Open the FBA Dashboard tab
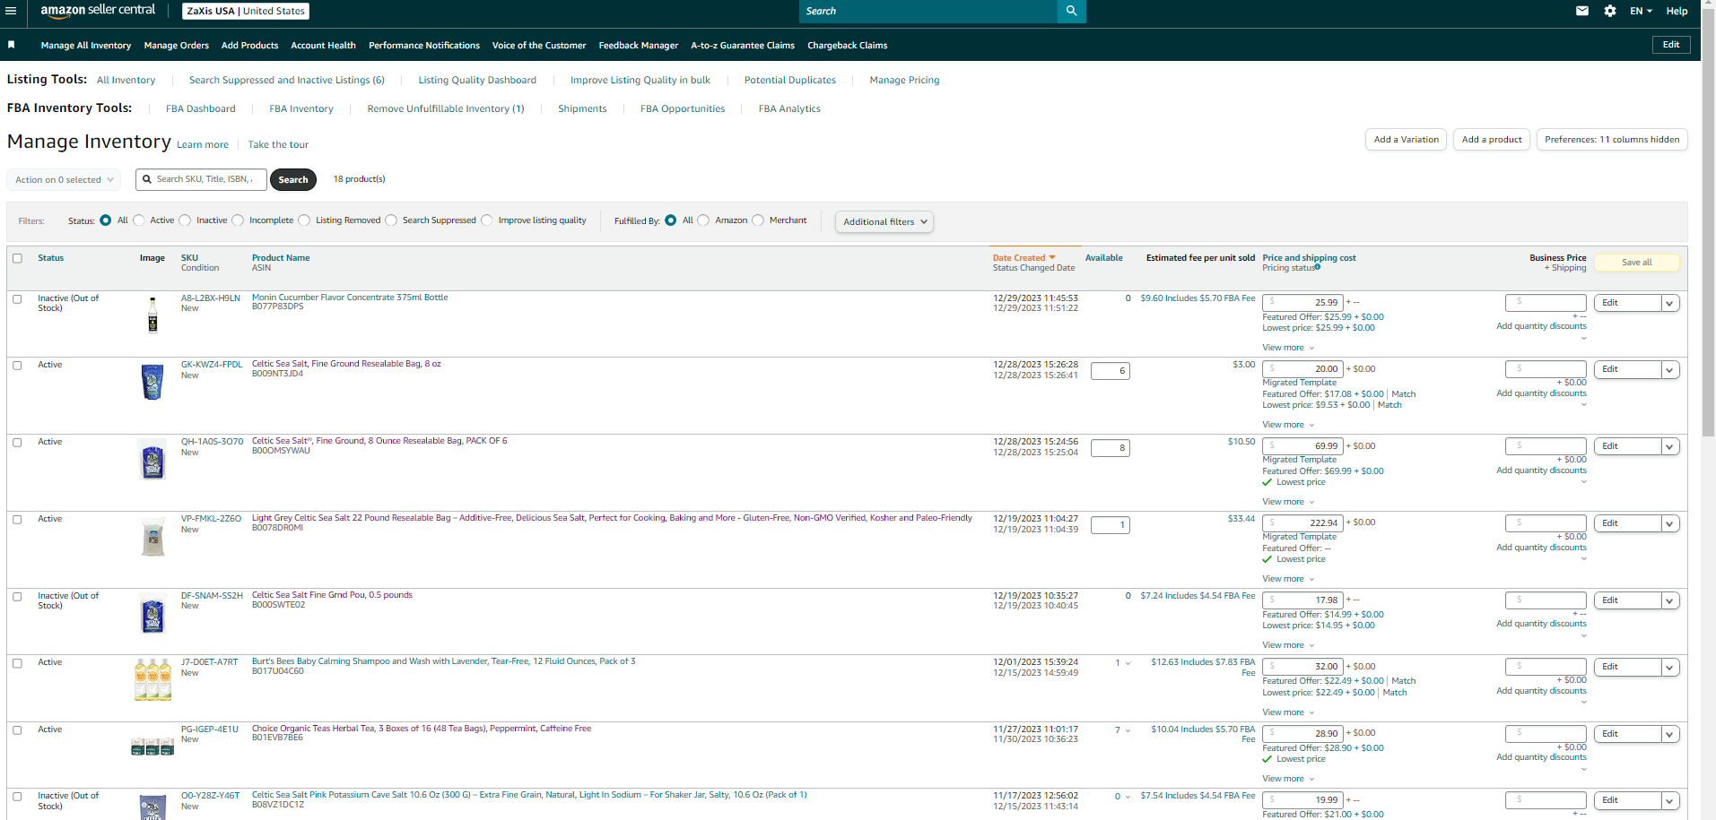This screenshot has height=820, width=1716. [x=201, y=108]
